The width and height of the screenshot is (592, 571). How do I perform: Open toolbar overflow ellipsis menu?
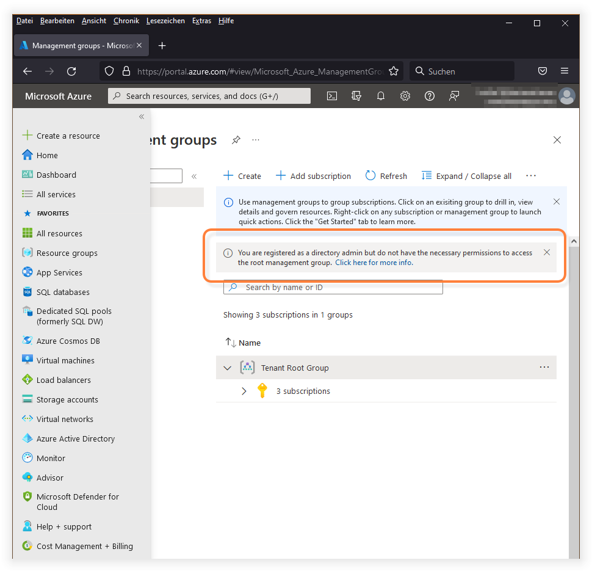531,176
